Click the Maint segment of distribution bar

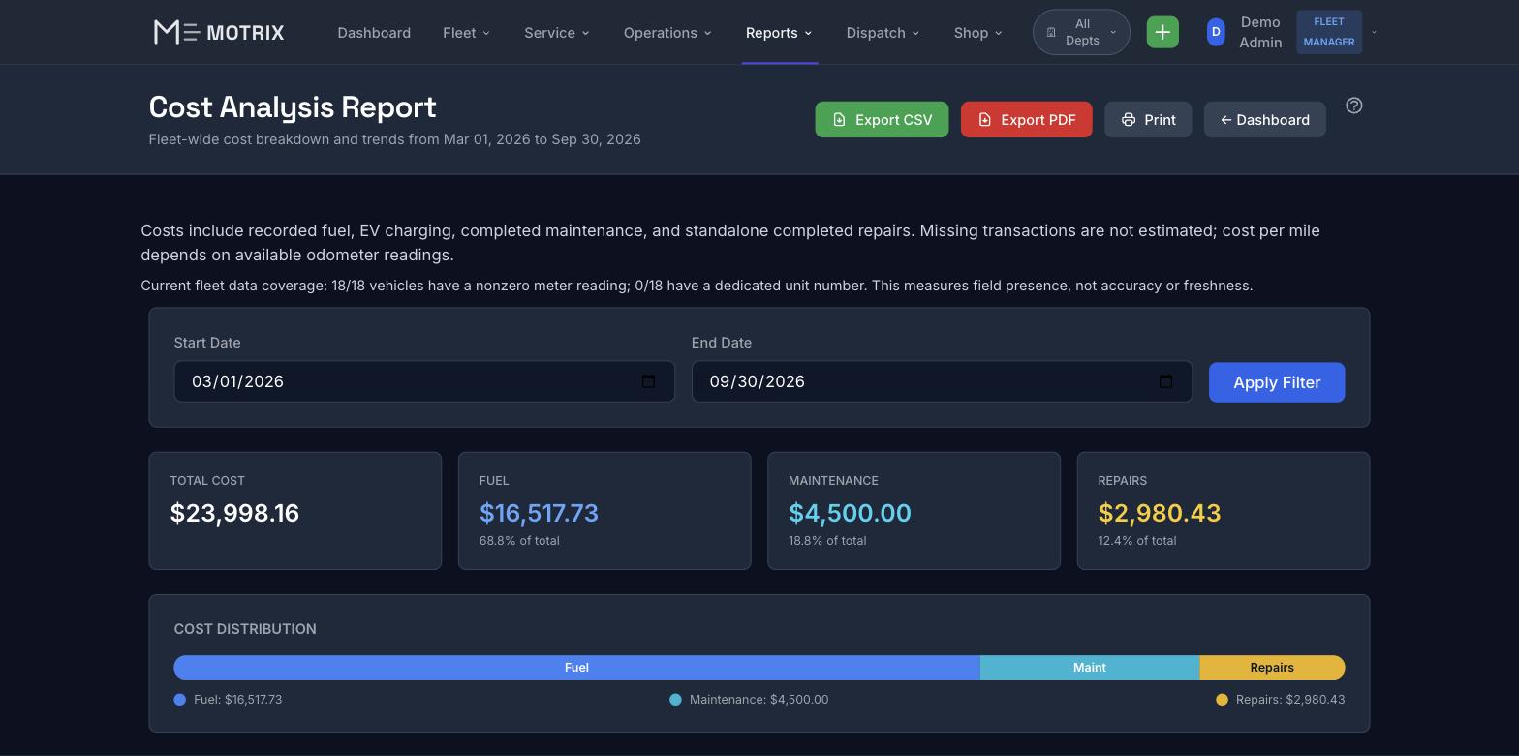pos(1090,668)
